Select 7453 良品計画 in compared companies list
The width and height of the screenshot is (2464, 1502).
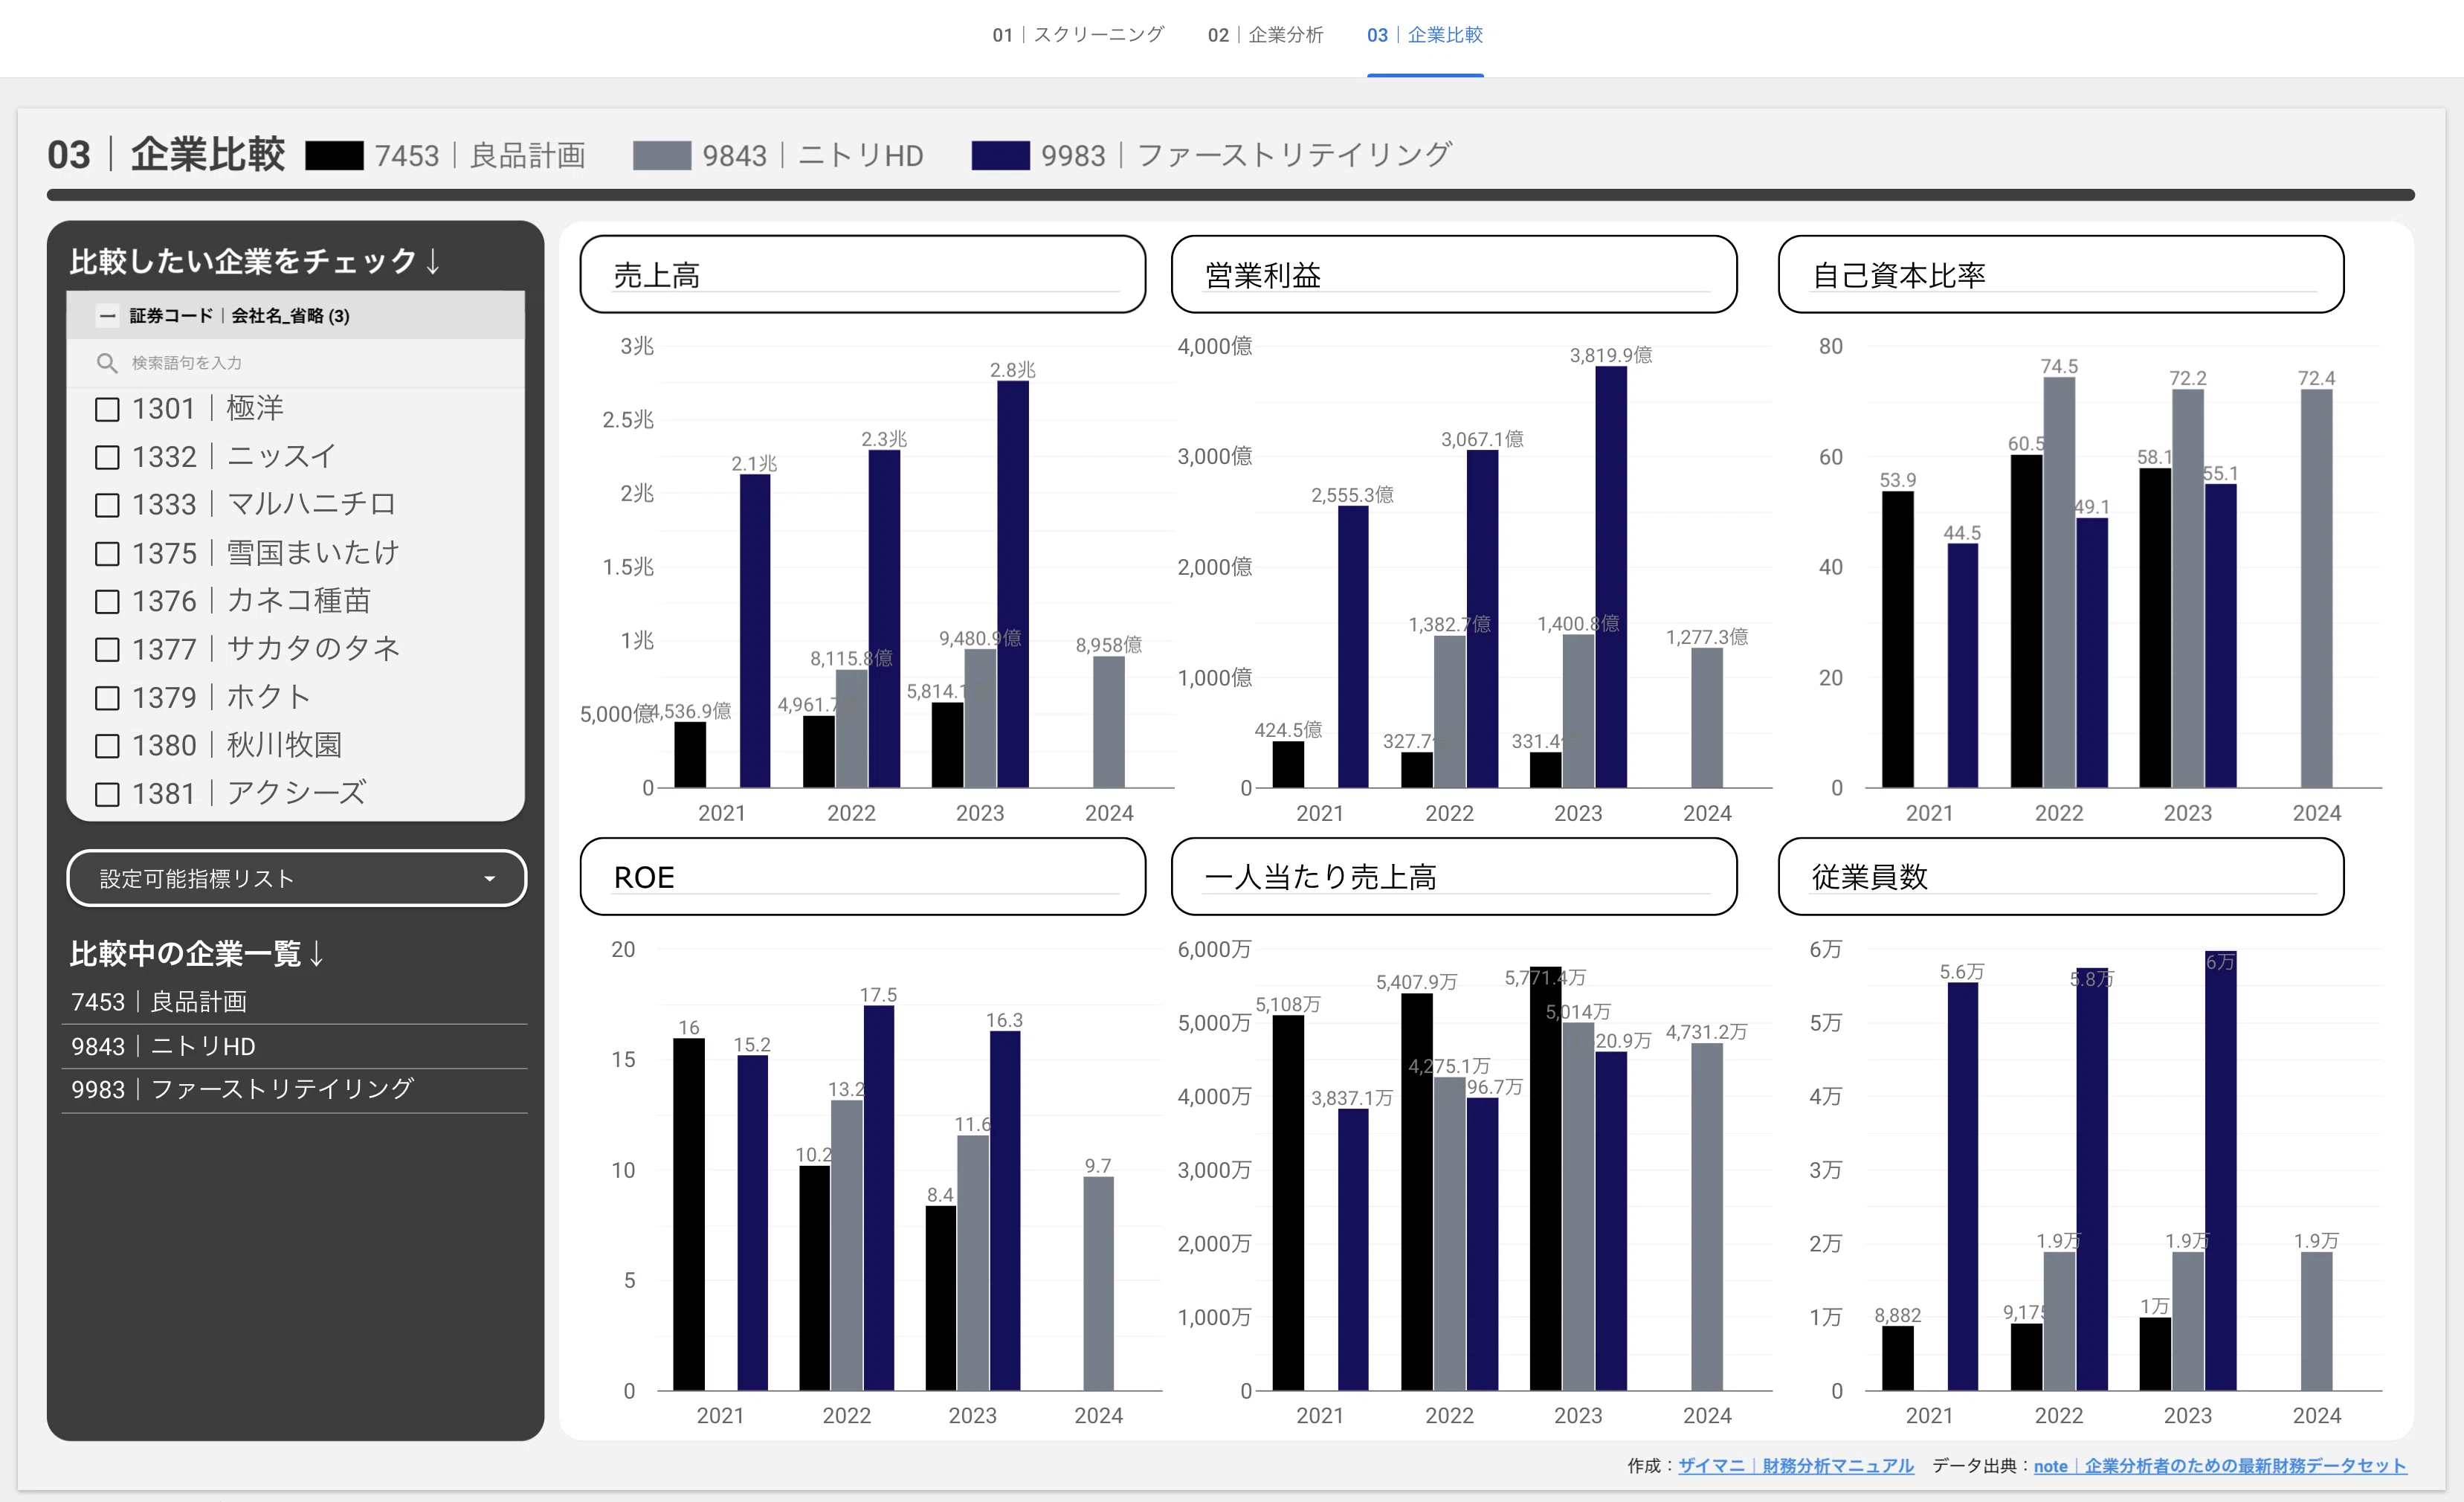[294, 1002]
